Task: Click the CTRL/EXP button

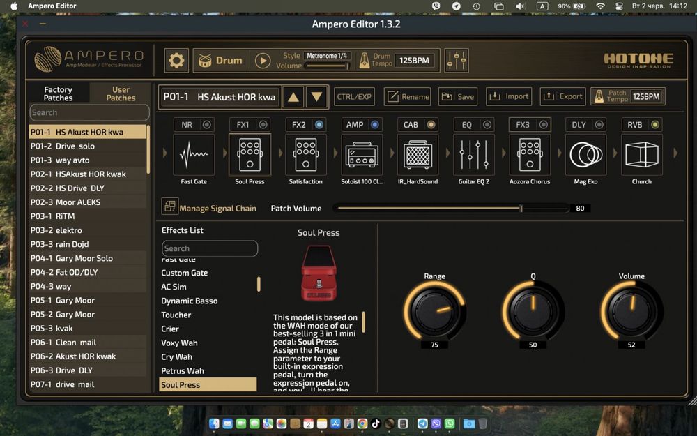Action: click(x=354, y=96)
